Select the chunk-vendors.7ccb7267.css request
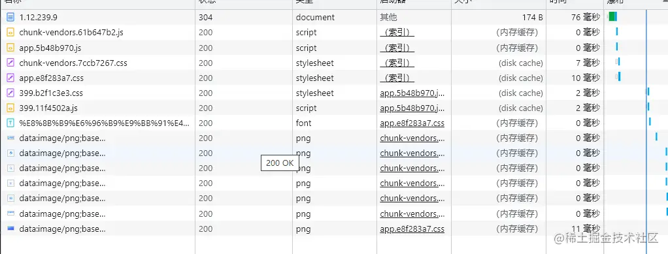 tap(73, 63)
